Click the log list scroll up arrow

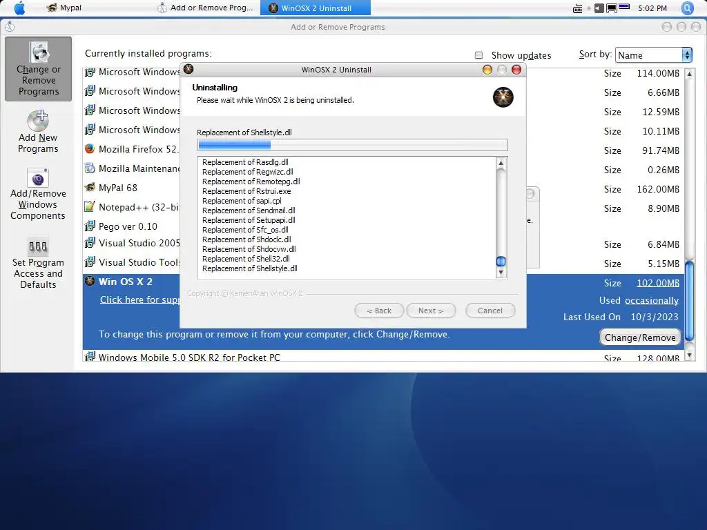(x=501, y=164)
